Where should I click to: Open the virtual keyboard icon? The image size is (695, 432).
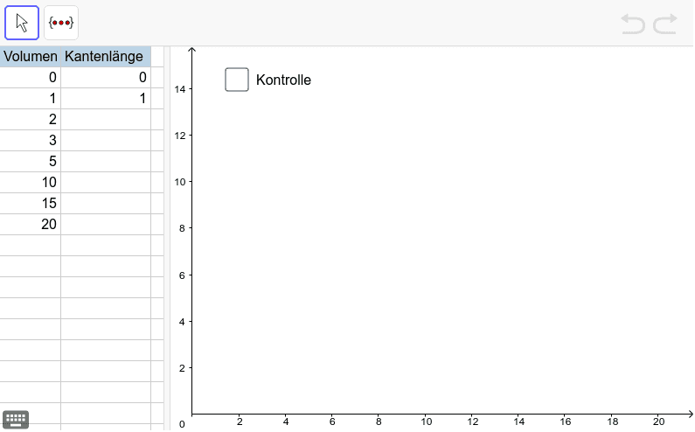16,419
